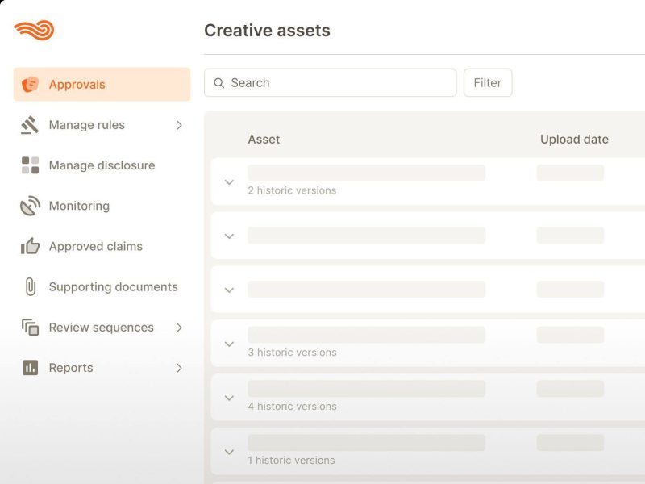Open the Approvals section
The image size is (645, 484).
point(102,85)
